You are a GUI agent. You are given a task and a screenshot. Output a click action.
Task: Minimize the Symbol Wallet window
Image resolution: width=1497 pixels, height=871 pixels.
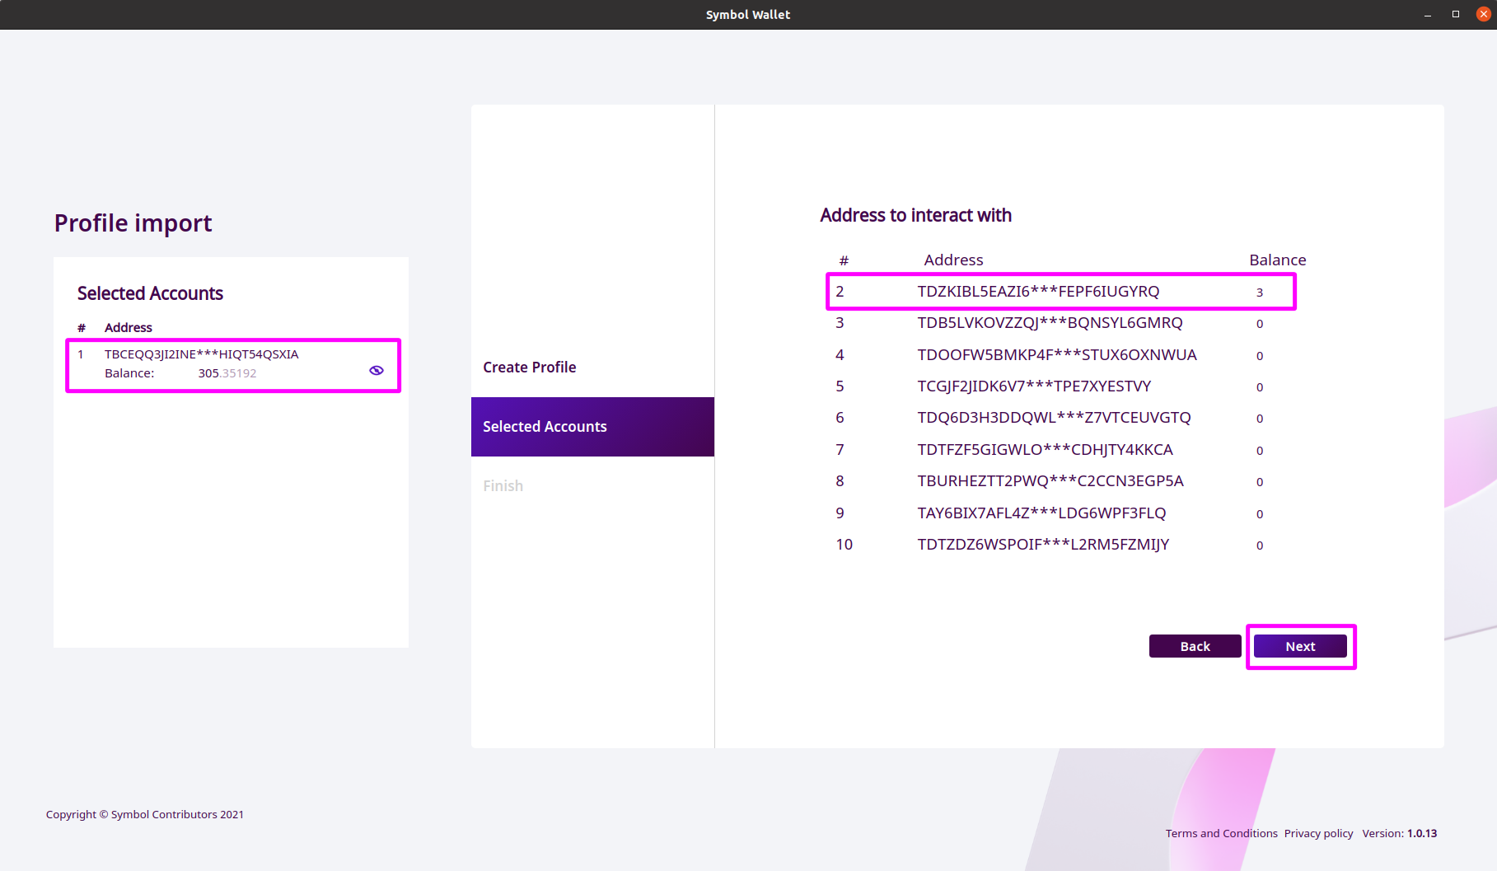click(x=1428, y=15)
